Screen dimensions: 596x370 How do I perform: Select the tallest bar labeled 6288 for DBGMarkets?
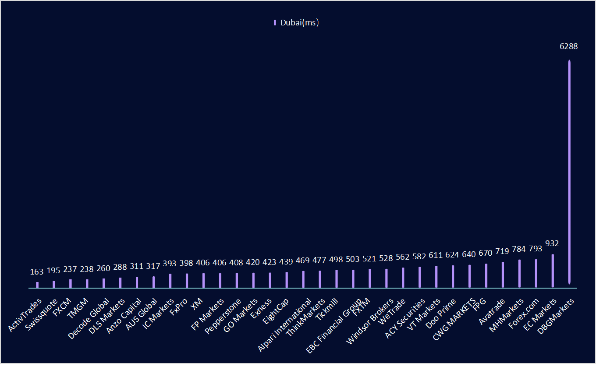pyautogui.click(x=570, y=175)
